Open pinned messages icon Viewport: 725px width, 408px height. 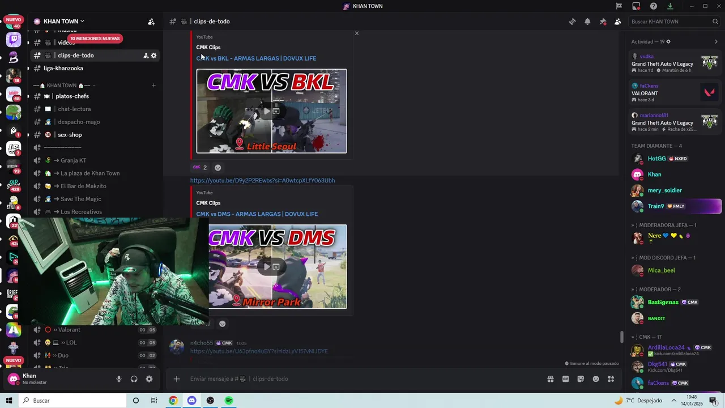[x=603, y=22]
